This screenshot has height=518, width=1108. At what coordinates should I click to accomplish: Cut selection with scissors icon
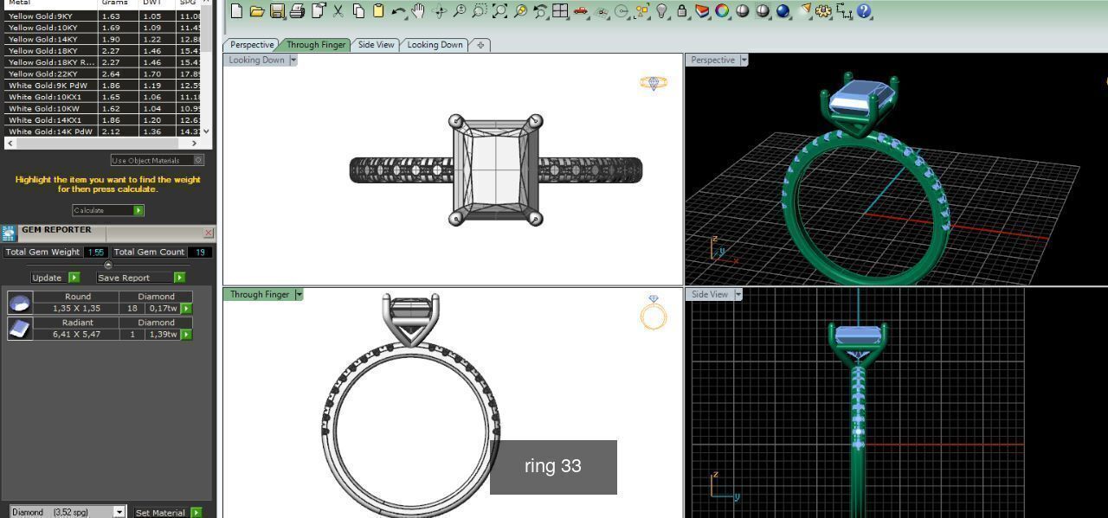pyautogui.click(x=338, y=11)
